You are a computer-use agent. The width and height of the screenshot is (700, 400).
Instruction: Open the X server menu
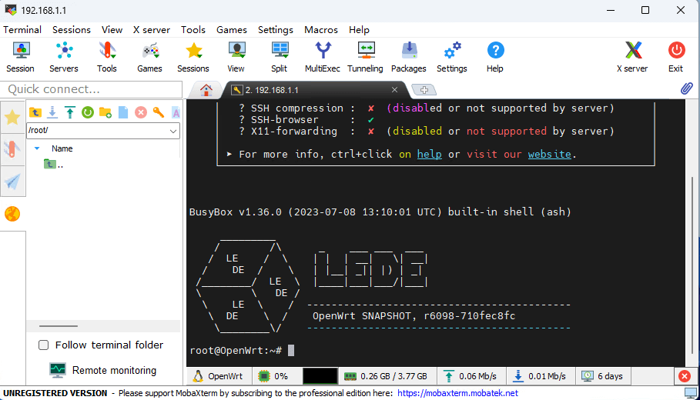[x=152, y=30]
